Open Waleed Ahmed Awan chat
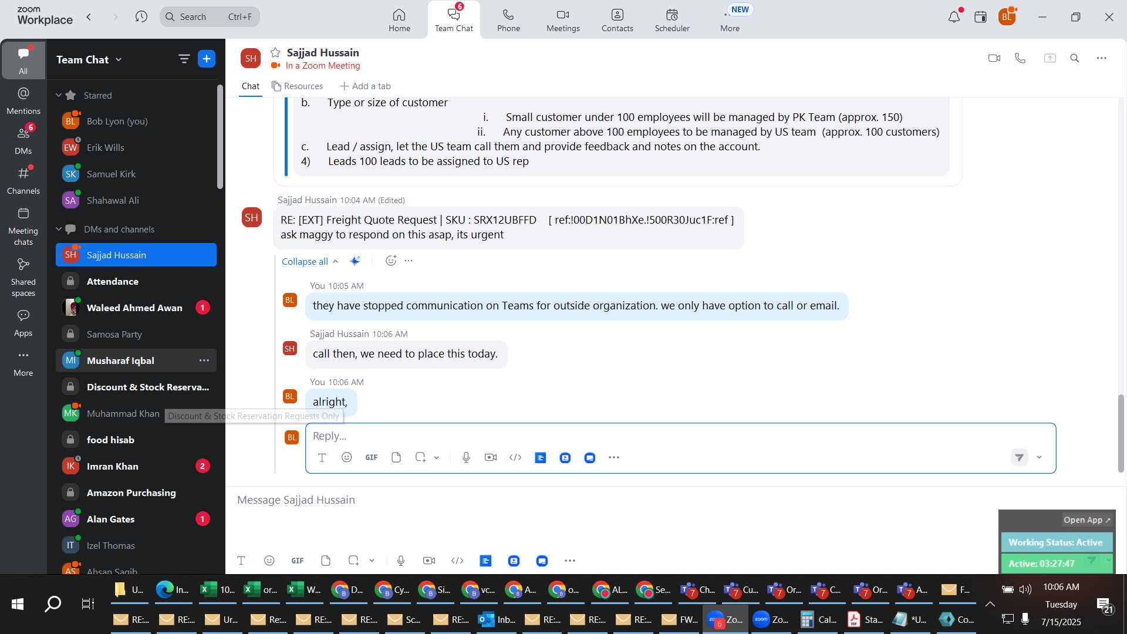 pyautogui.click(x=136, y=308)
